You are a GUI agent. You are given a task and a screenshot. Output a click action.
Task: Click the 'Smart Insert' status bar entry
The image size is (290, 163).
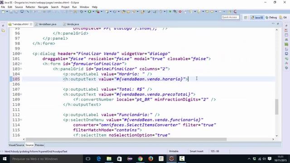click(x=196, y=151)
